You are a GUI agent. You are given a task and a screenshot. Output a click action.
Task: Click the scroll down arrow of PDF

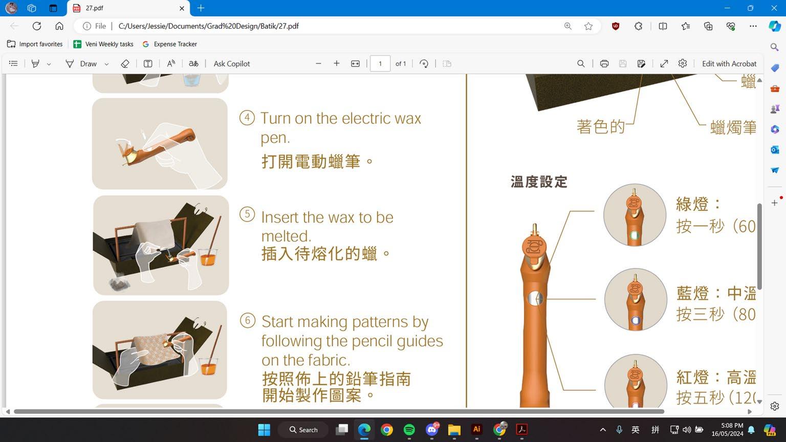point(759,402)
